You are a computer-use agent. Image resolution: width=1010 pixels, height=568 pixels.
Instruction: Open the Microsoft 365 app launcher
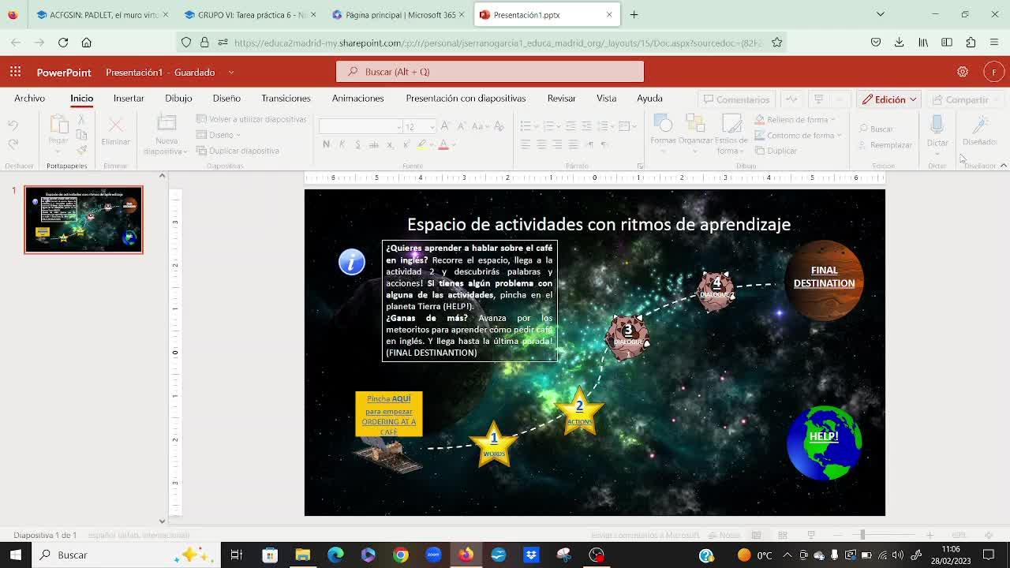[15, 72]
